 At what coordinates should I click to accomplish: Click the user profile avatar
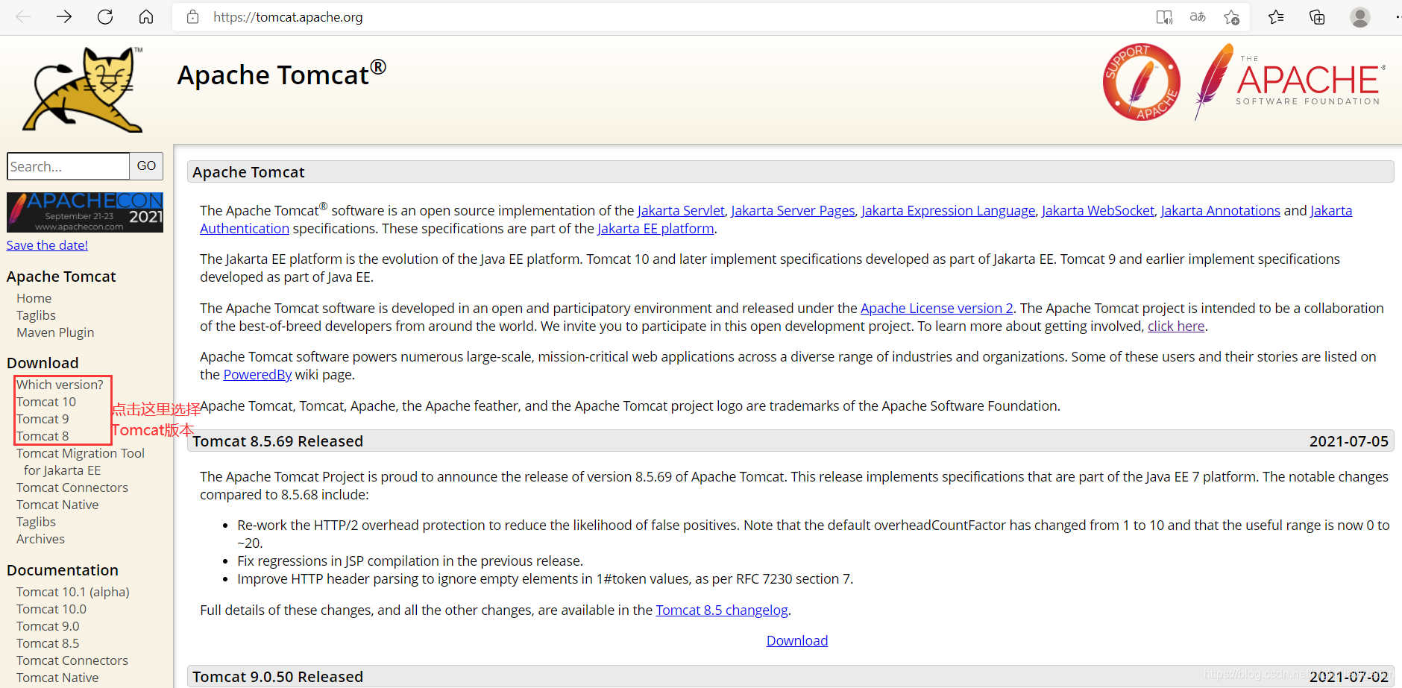(x=1360, y=16)
